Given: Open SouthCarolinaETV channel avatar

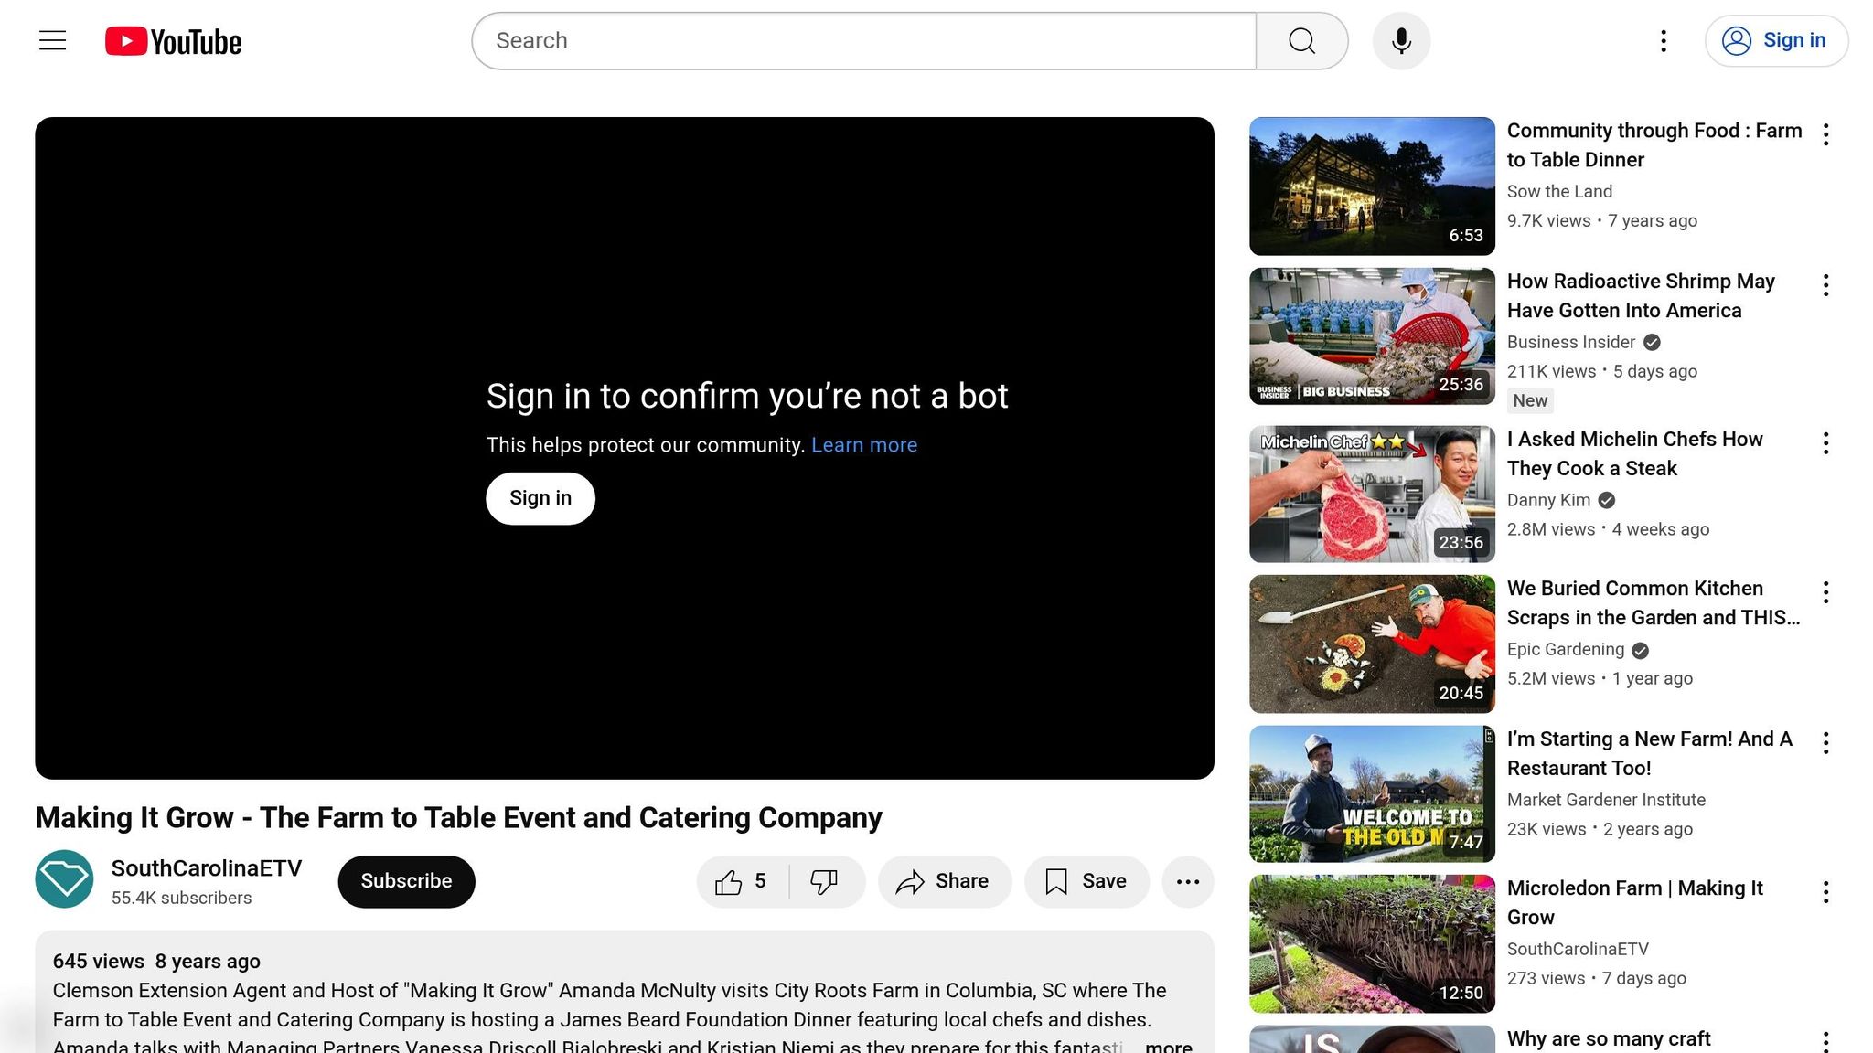Looking at the screenshot, I should (x=64, y=879).
